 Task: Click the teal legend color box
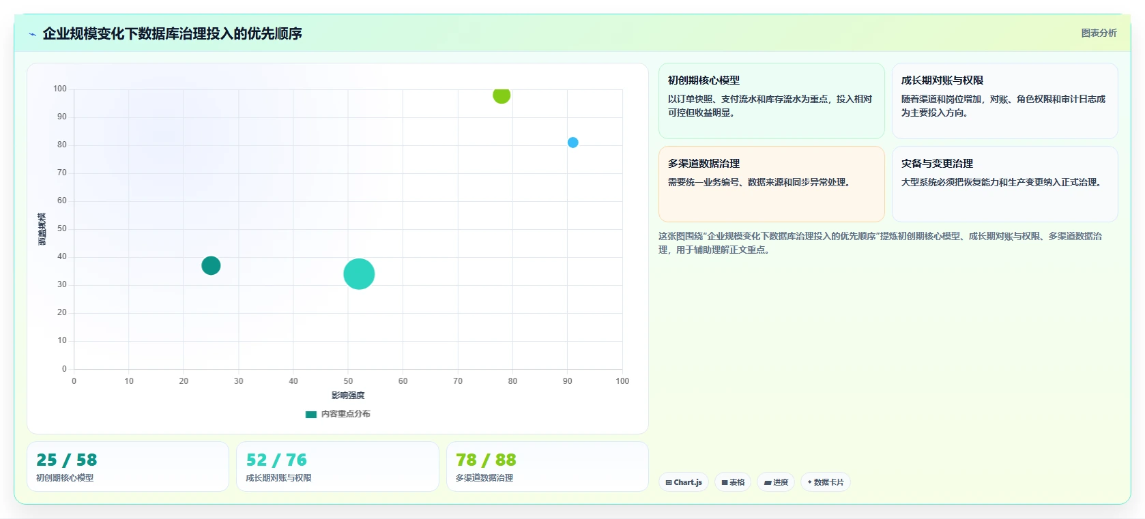click(311, 414)
